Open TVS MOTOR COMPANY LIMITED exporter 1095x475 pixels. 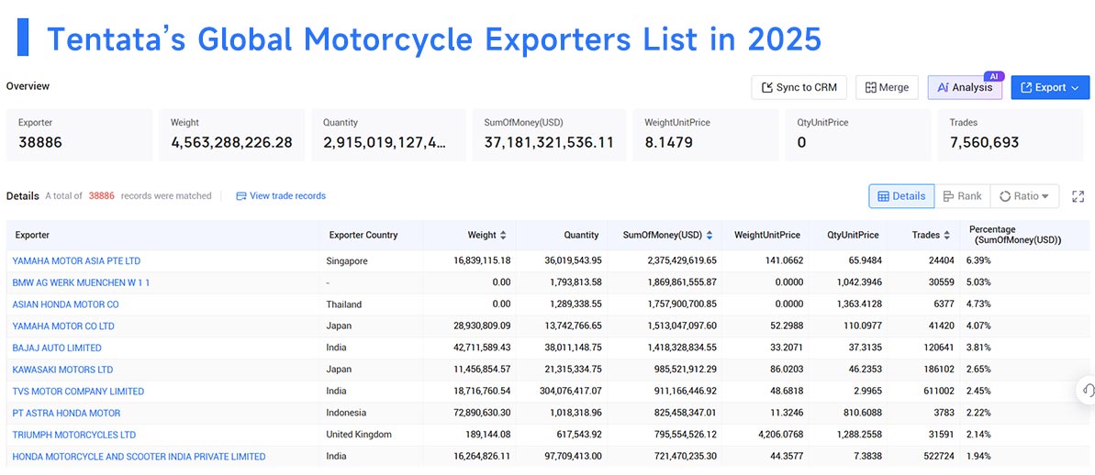point(78,392)
